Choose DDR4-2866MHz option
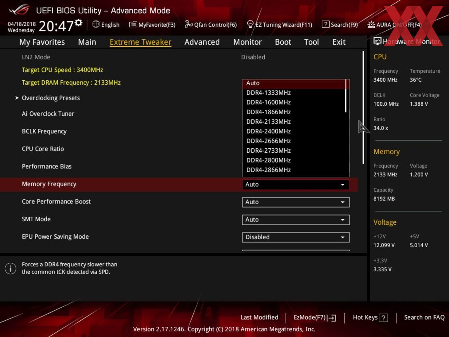Image resolution: width=449 pixels, height=337 pixels. [294, 170]
